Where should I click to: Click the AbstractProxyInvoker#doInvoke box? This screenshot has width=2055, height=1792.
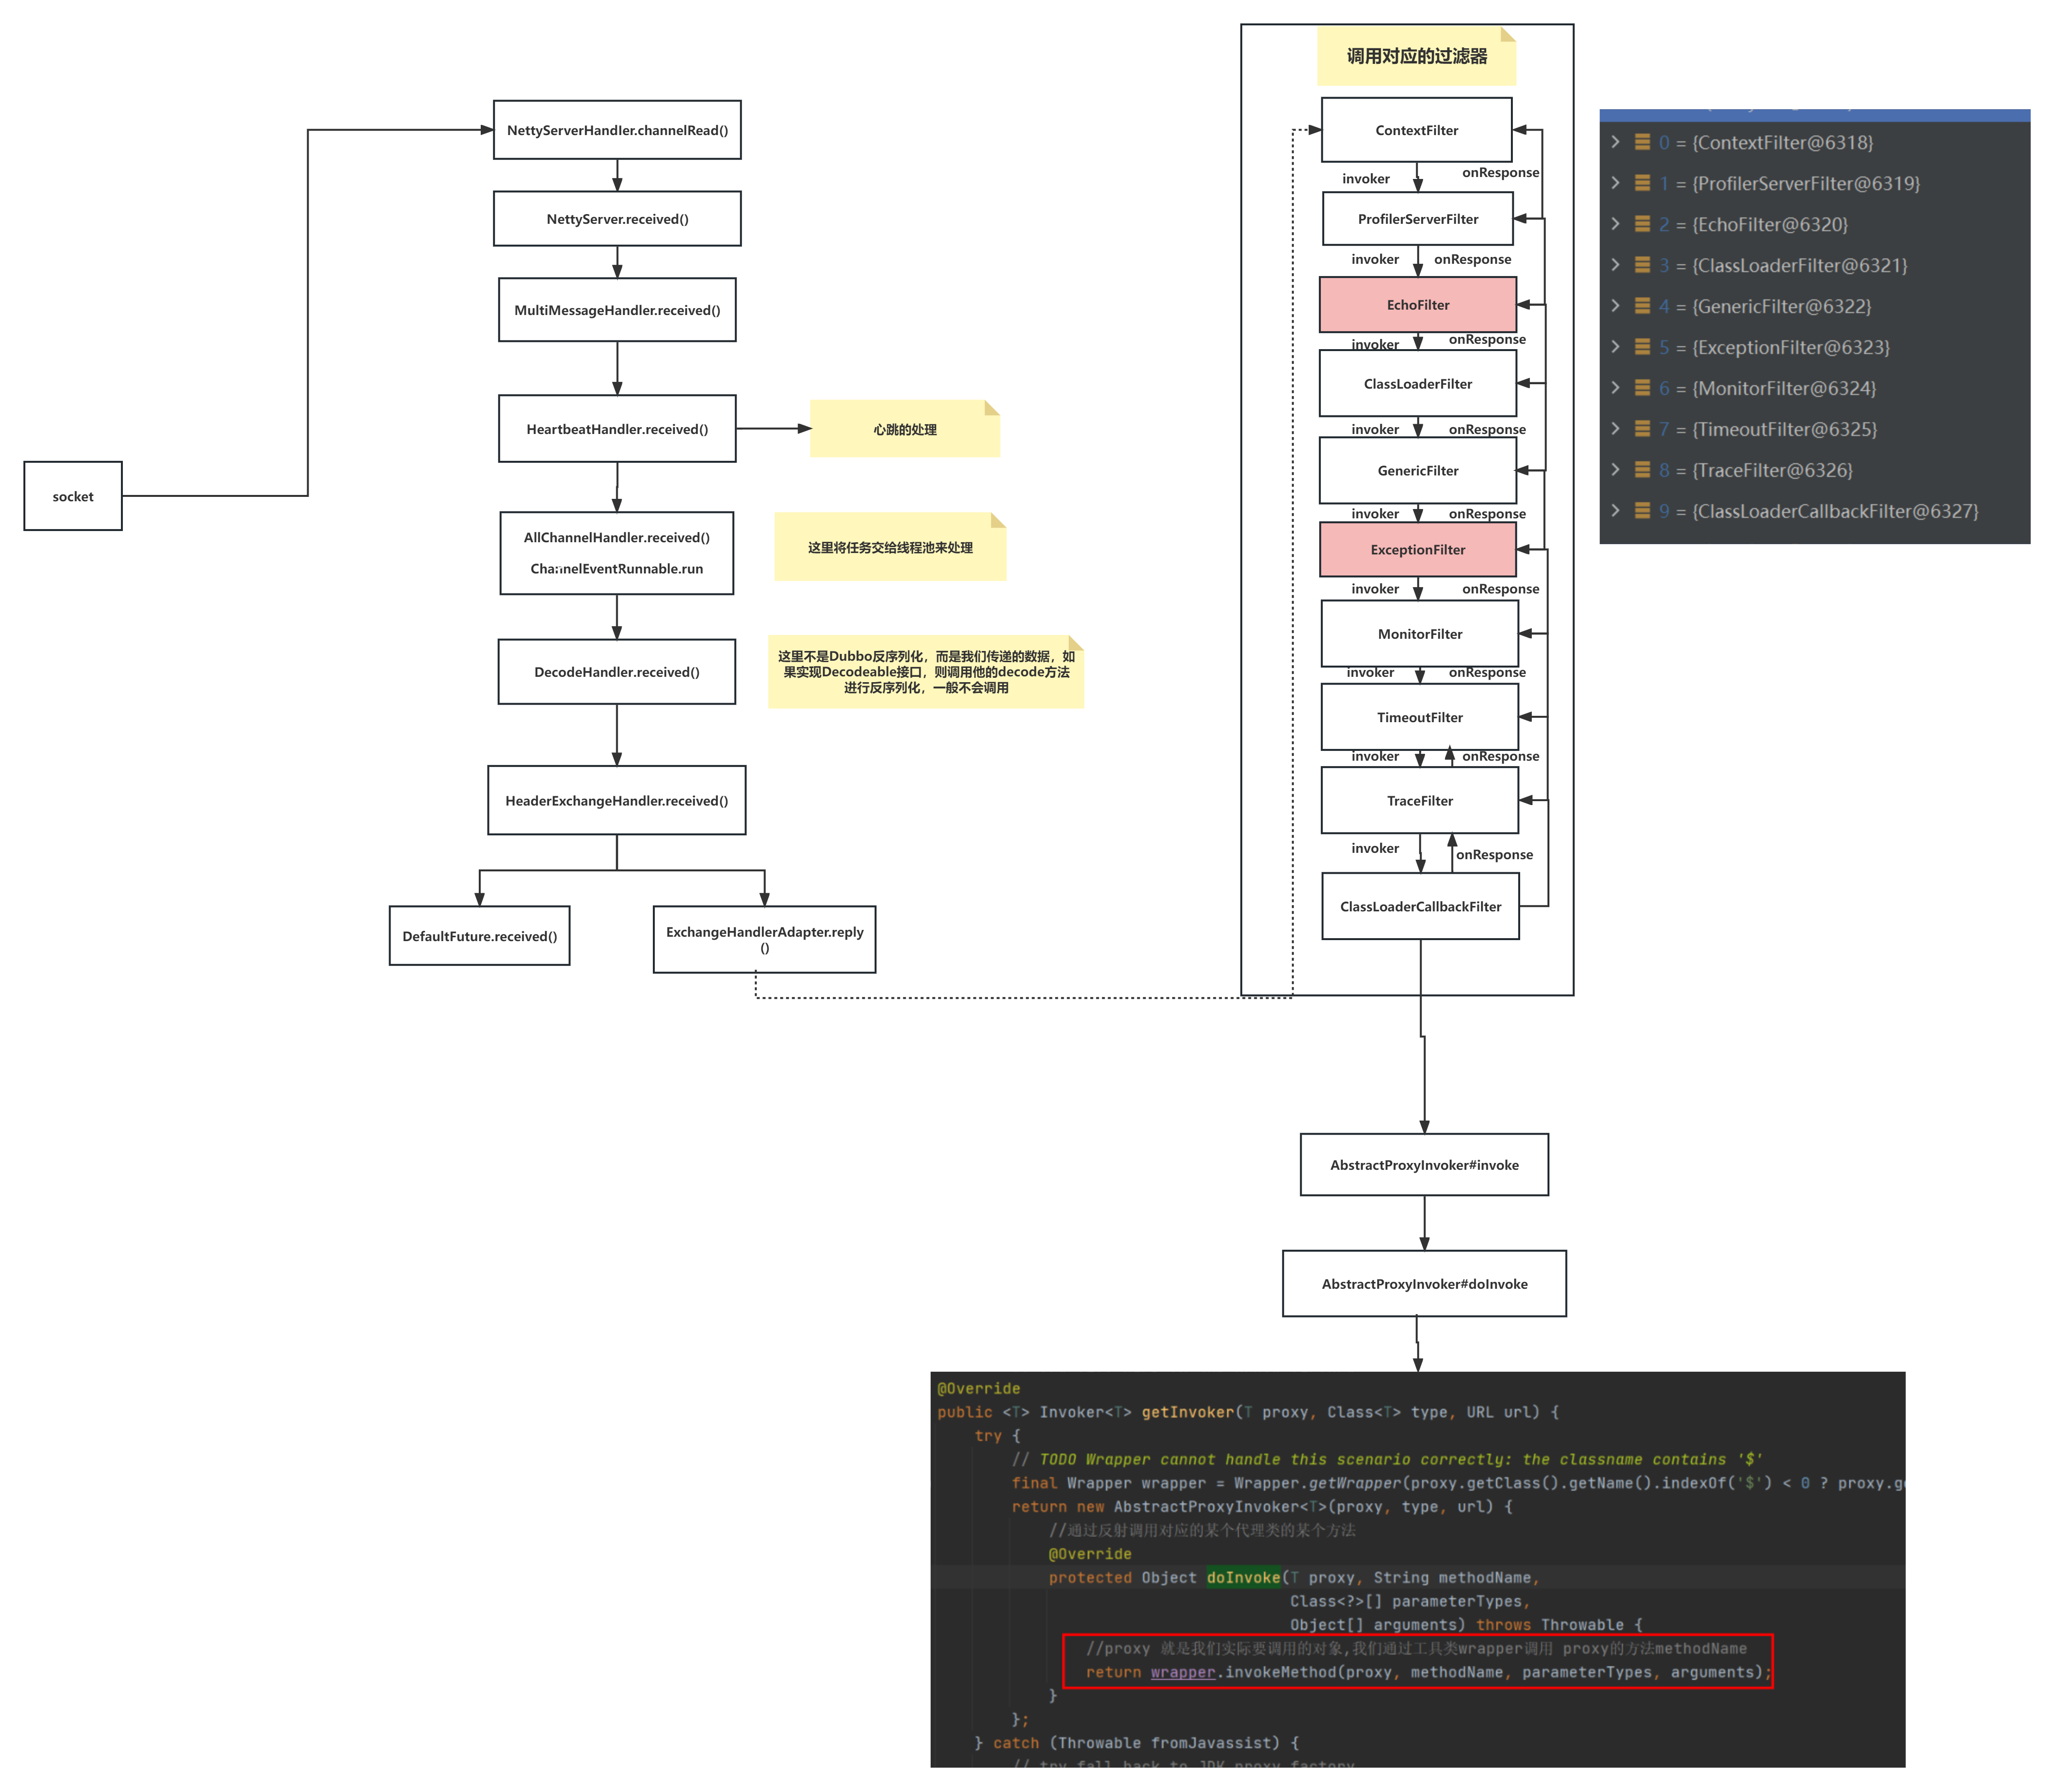tap(1425, 1284)
